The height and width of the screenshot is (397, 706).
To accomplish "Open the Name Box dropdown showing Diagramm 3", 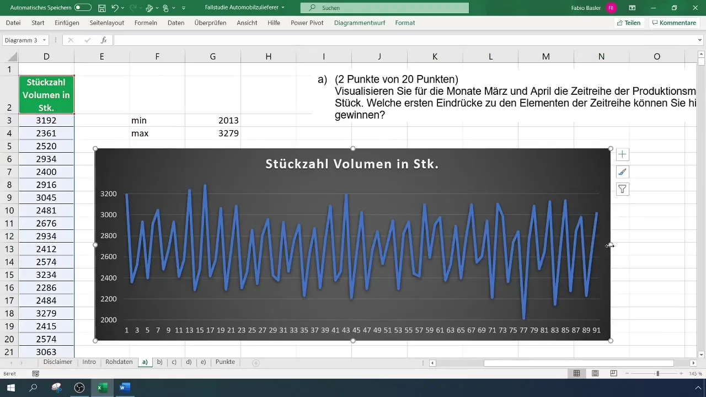I will tap(44, 40).
